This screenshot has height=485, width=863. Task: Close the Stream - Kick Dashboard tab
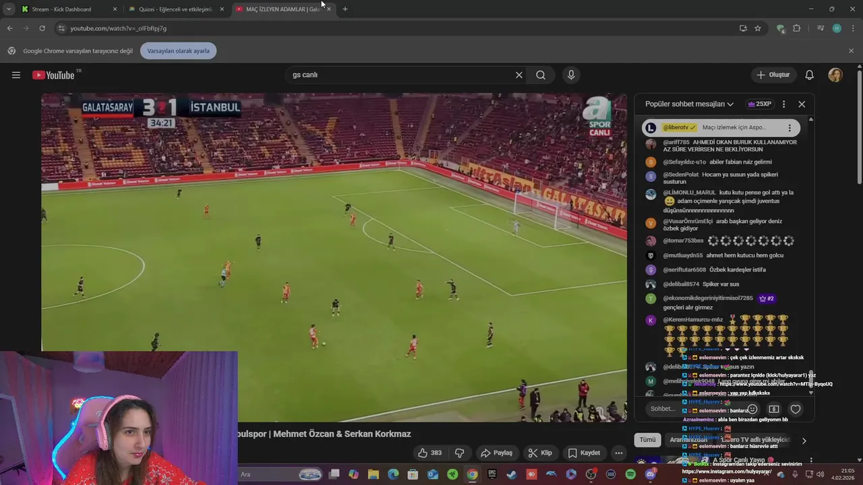tap(115, 9)
